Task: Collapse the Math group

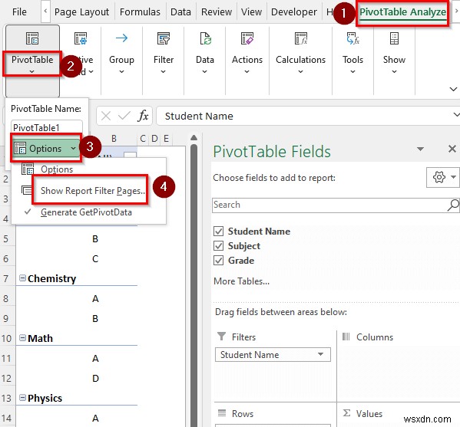Action: (22, 337)
